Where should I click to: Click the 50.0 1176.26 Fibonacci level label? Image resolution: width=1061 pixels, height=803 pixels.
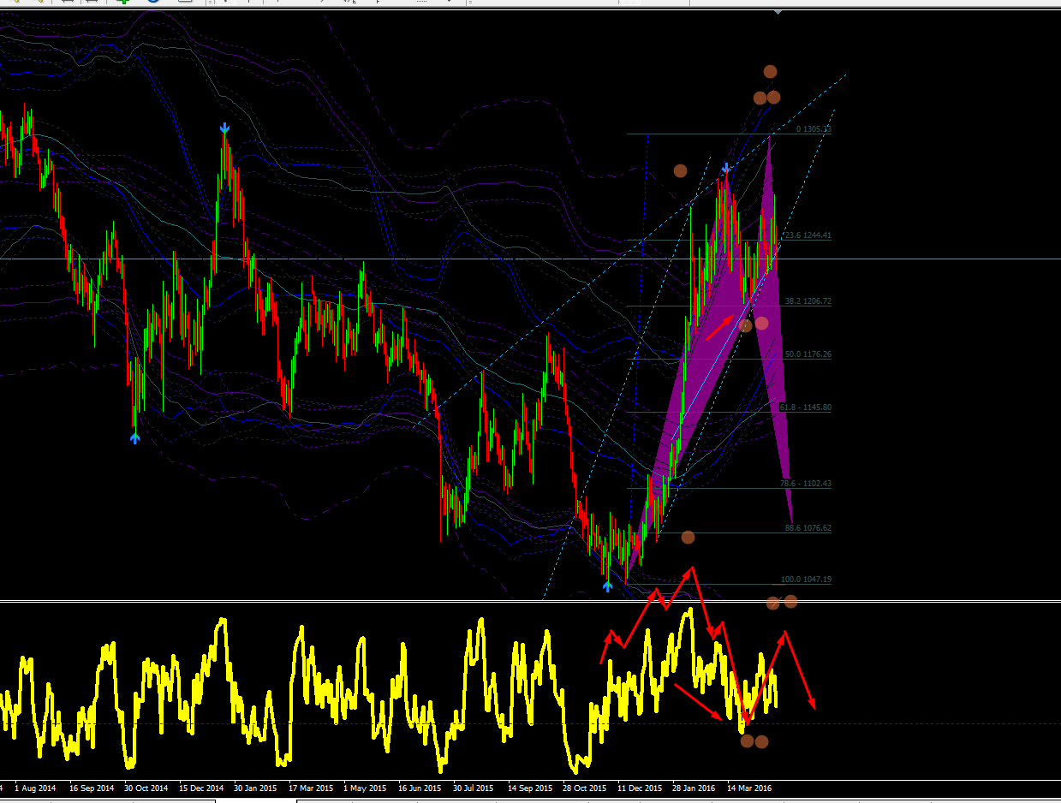click(x=808, y=354)
